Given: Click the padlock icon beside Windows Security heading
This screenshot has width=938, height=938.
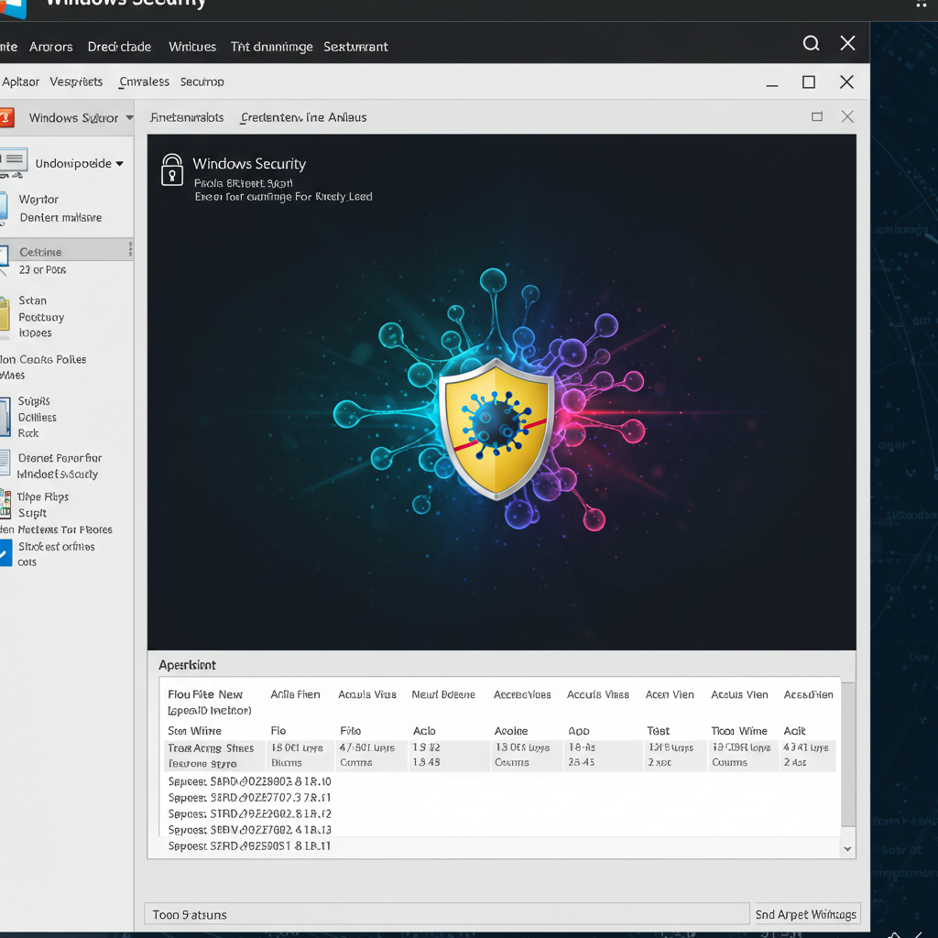Looking at the screenshot, I should (x=171, y=169).
